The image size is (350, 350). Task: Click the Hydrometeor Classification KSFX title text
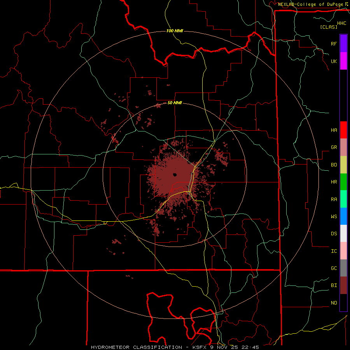pos(175,347)
